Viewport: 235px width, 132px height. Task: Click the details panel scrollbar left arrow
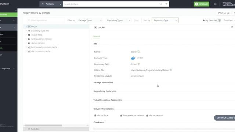(x=94, y=129)
